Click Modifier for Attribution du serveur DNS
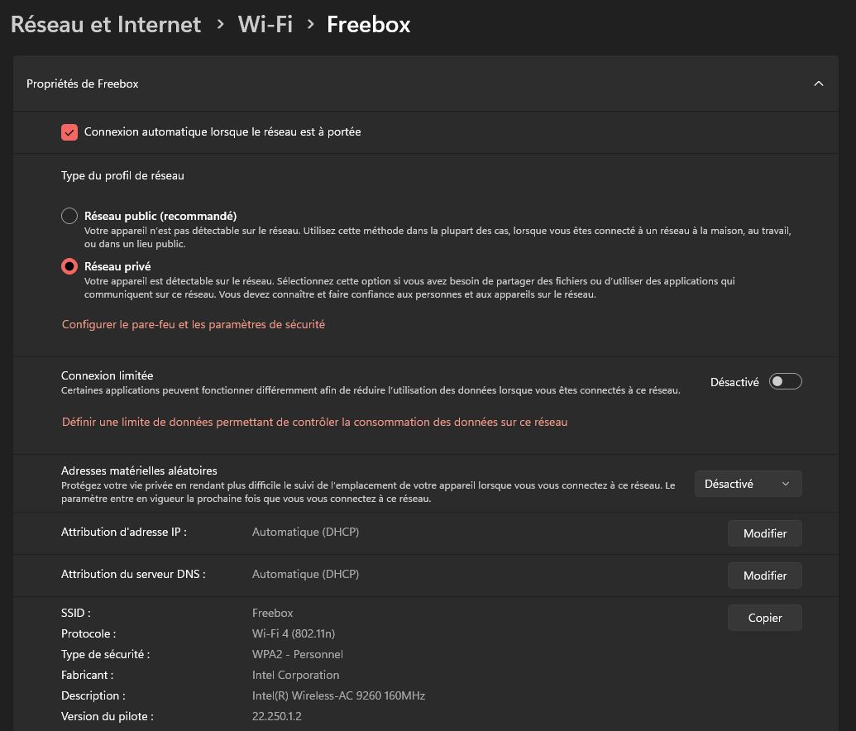 [x=764, y=576]
